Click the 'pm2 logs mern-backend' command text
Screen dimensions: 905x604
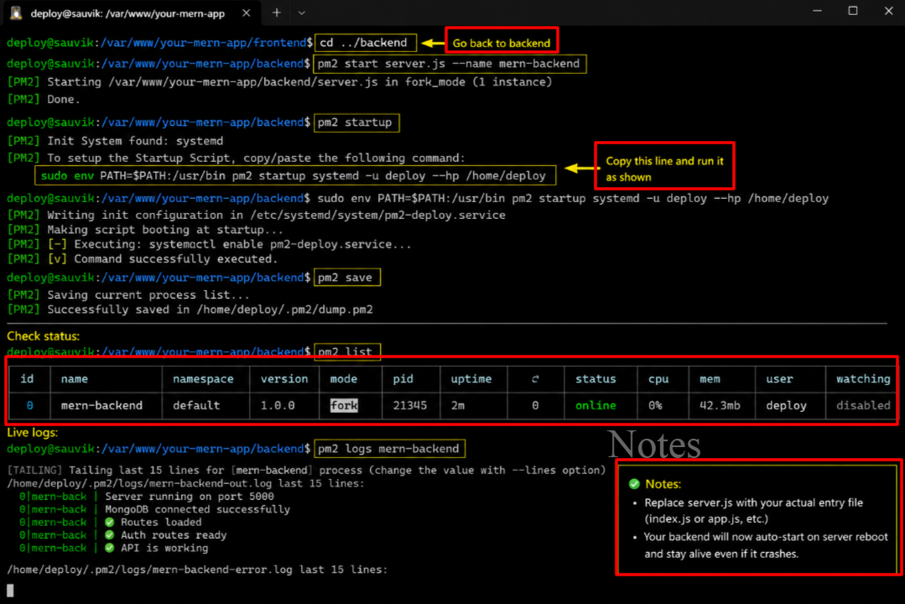point(388,449)
